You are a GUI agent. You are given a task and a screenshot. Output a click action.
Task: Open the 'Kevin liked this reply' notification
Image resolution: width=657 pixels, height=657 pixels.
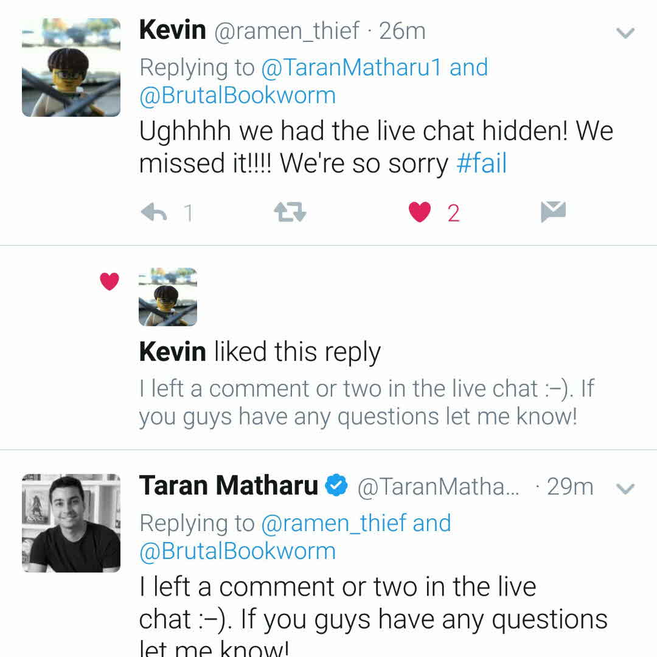(x=260, y=352)
